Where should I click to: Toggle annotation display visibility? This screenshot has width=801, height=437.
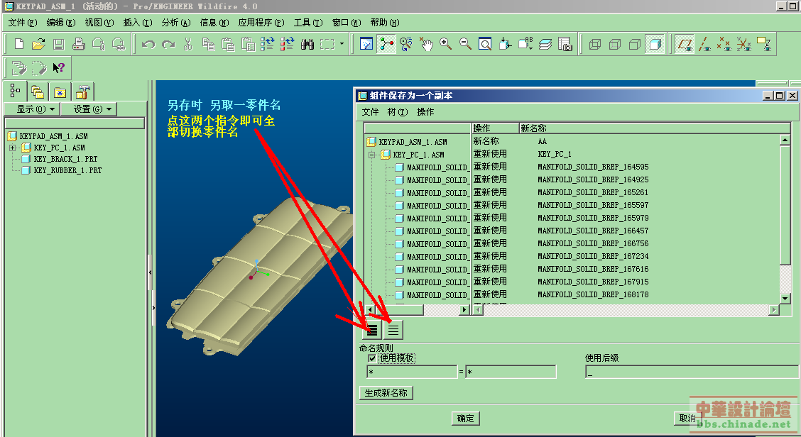click(763, 45)
